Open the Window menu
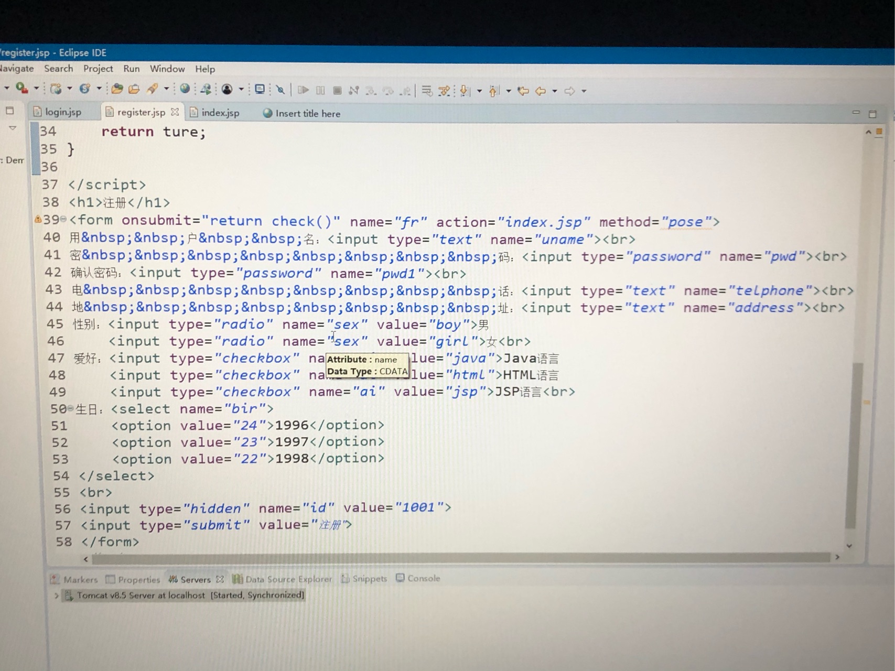 point(167,69)
